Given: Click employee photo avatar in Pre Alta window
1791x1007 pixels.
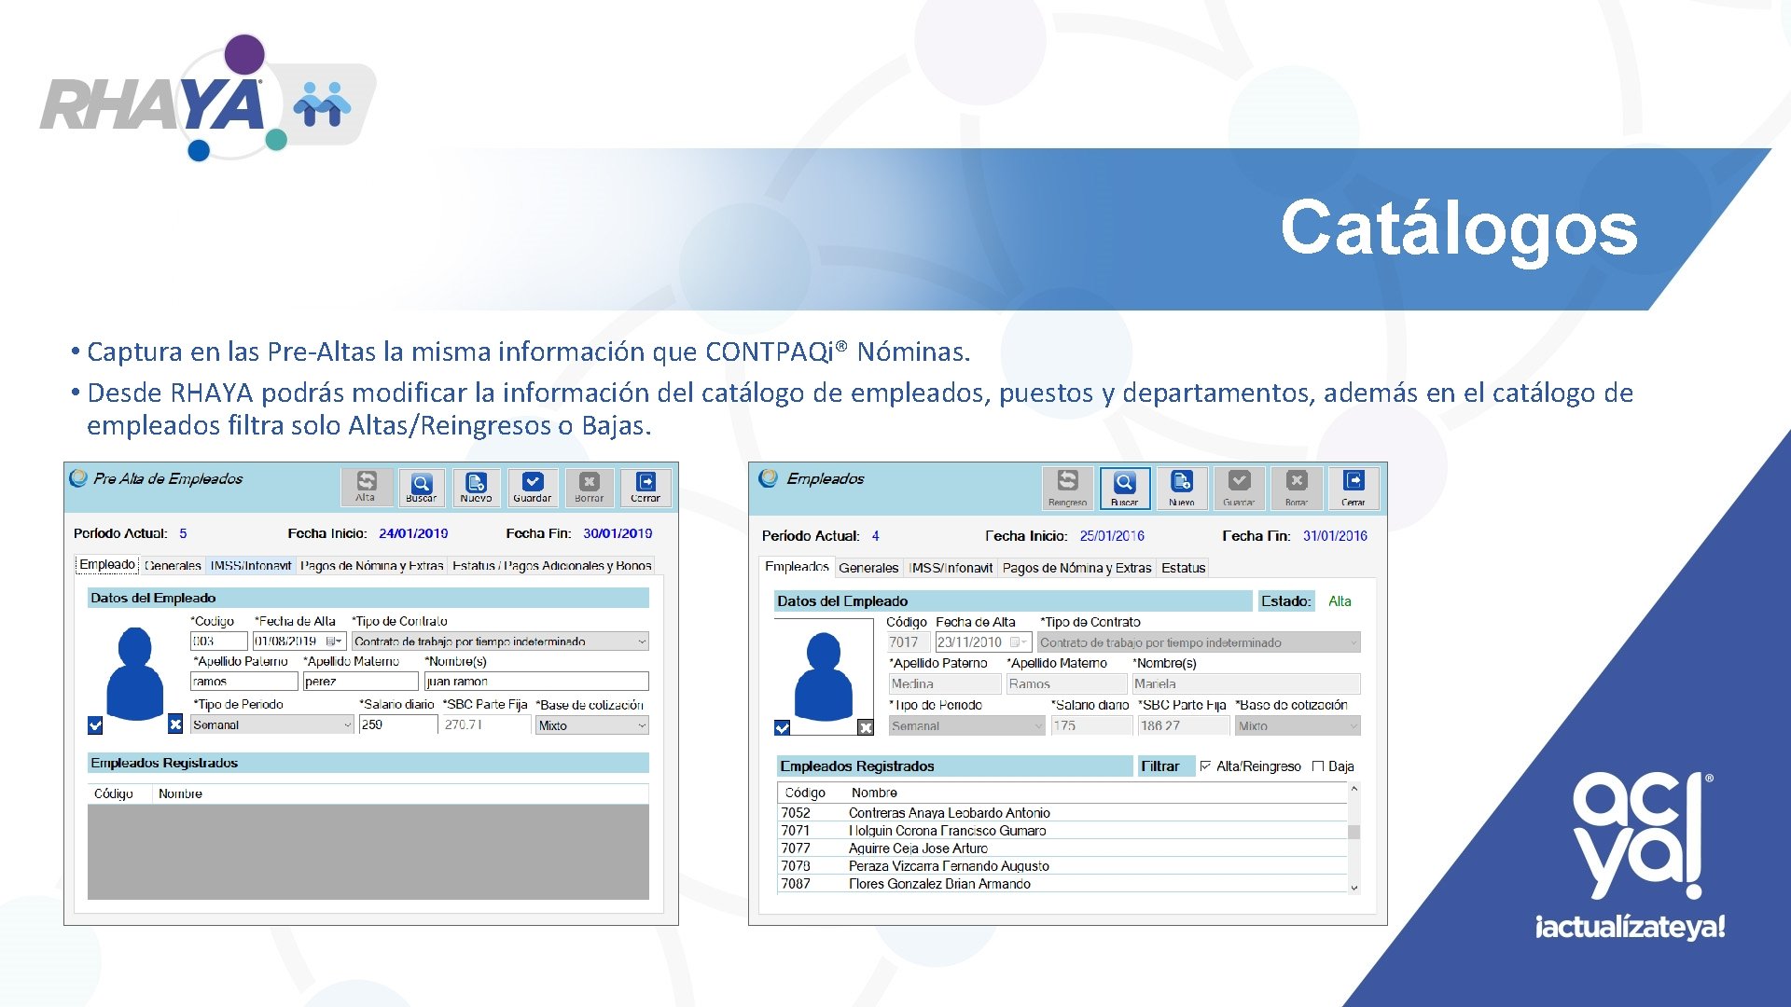Looking at the screenshot, I should [135, 673].
